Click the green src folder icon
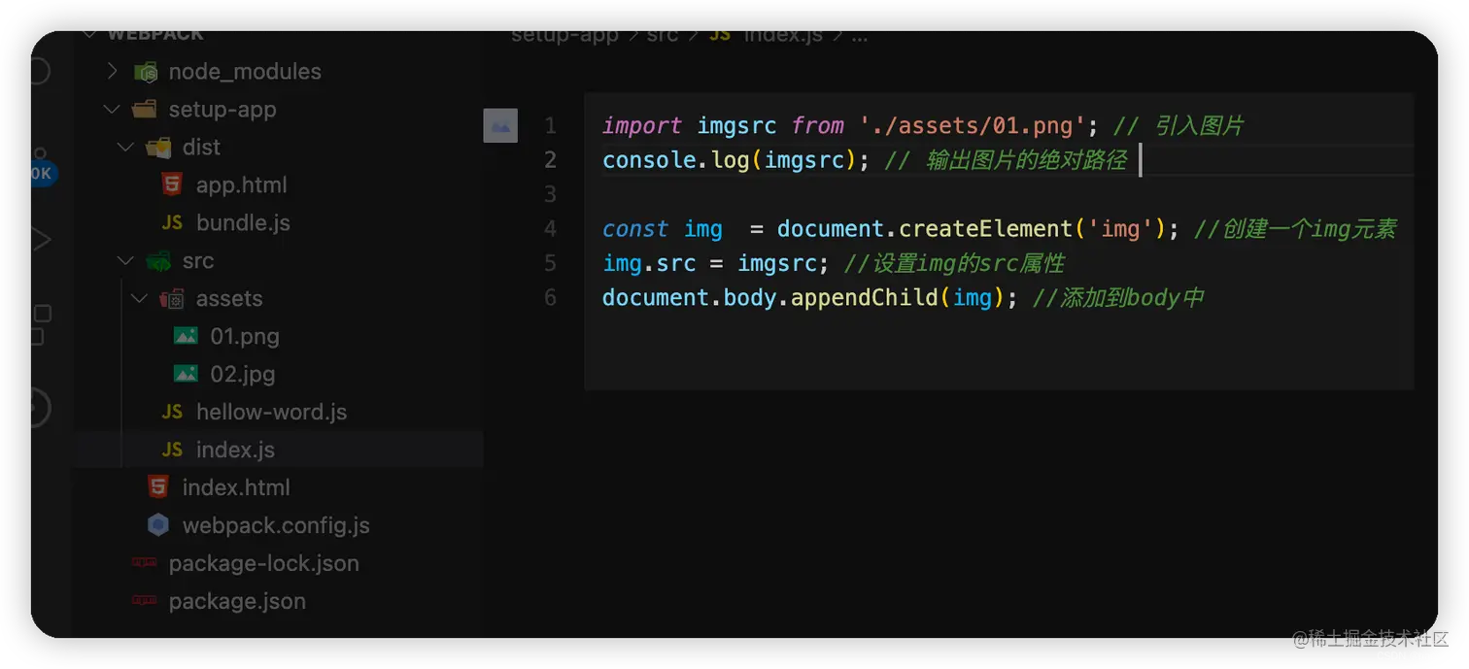This screenshot has width=1469, height=669. [x=158, y=260]
